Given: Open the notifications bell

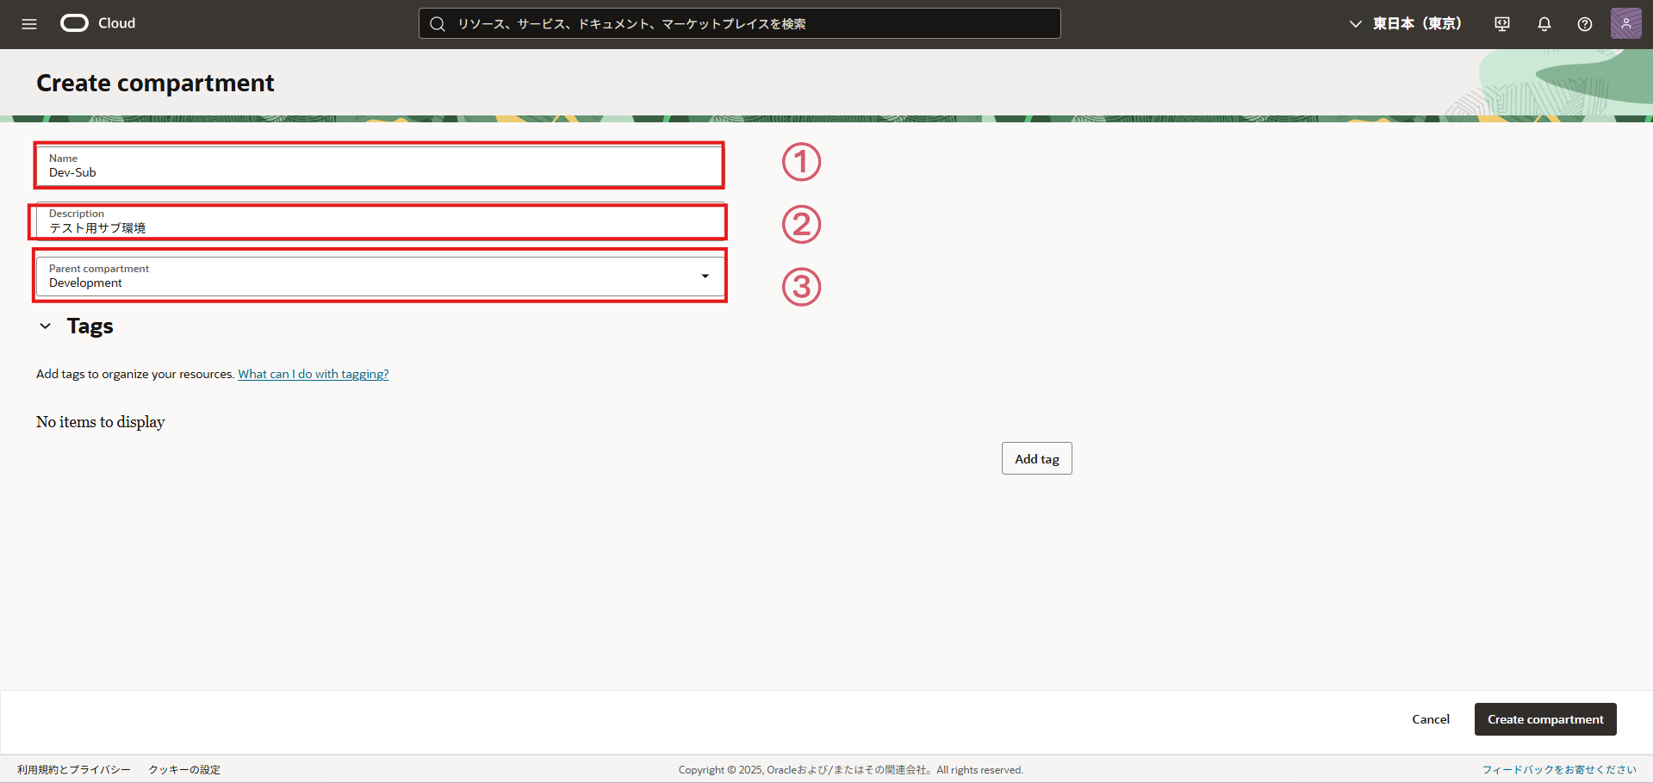Looking at the screenshot, I should (1544, 24).
